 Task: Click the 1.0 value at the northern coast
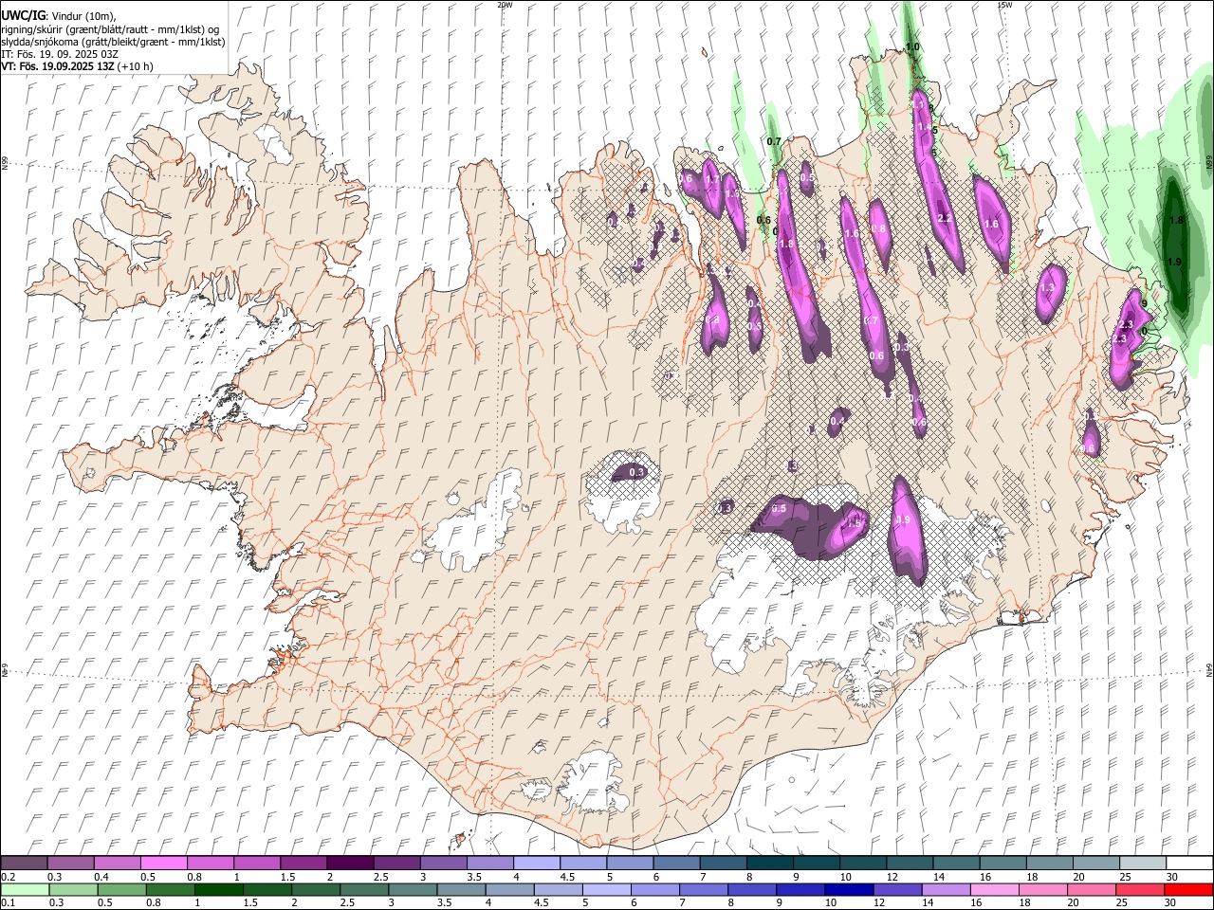912,46
